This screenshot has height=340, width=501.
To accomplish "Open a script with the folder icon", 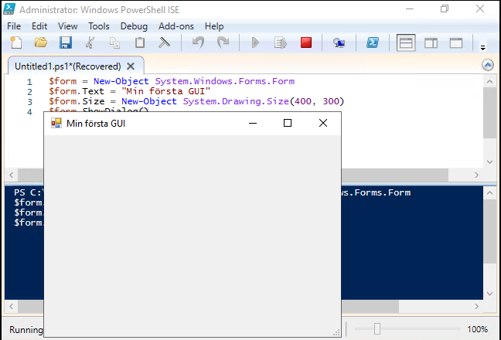I will click(x=40, y=43).
